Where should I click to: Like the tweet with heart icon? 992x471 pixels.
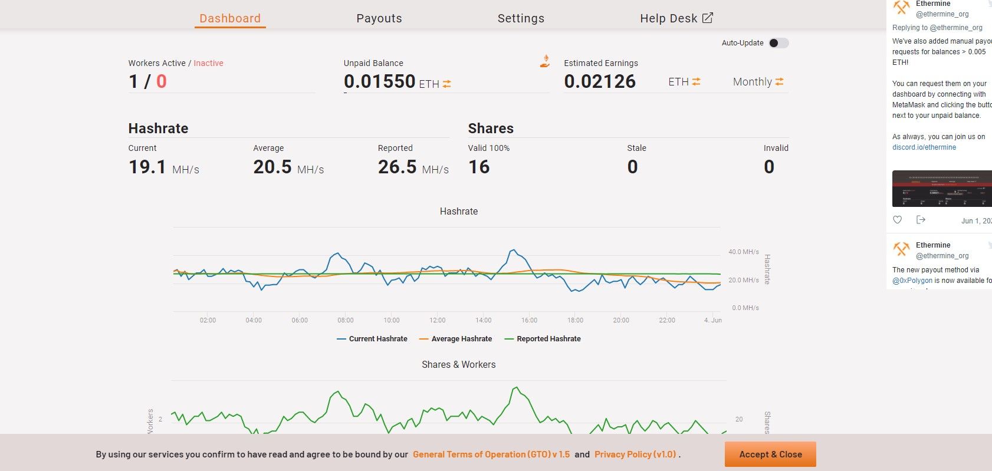(x=897, y=220)
